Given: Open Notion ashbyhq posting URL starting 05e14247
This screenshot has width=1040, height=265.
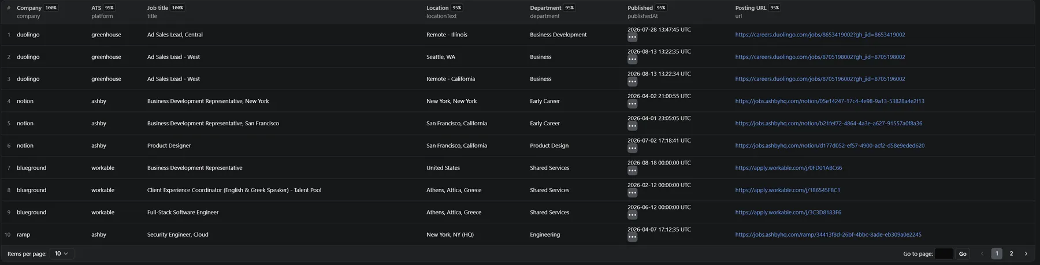Looking at the screenshot, I should (x=830, y=101).
